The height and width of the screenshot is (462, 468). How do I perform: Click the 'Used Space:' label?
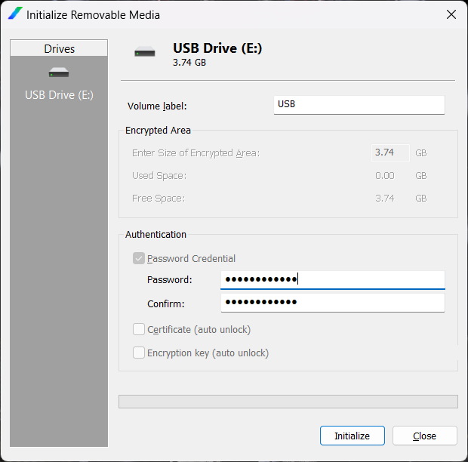159,176
